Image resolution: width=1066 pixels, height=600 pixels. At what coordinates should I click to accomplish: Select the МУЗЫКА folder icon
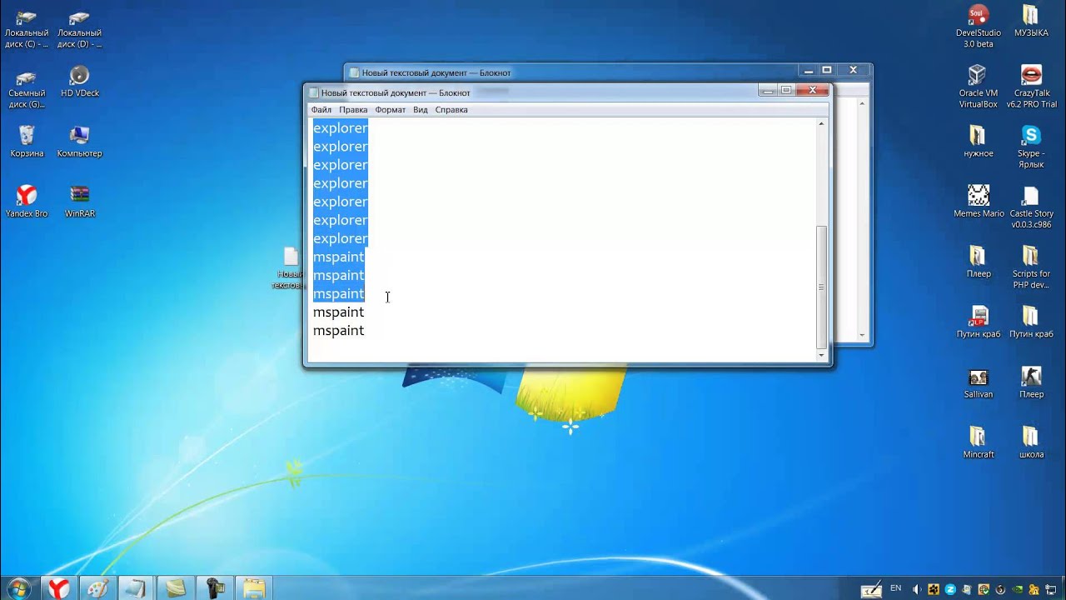point(1031,22)
